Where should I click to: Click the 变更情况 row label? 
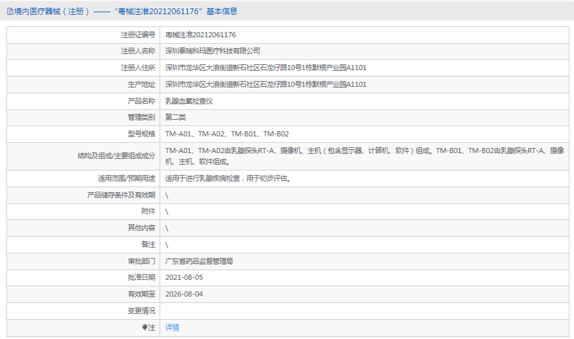[142, 311]
